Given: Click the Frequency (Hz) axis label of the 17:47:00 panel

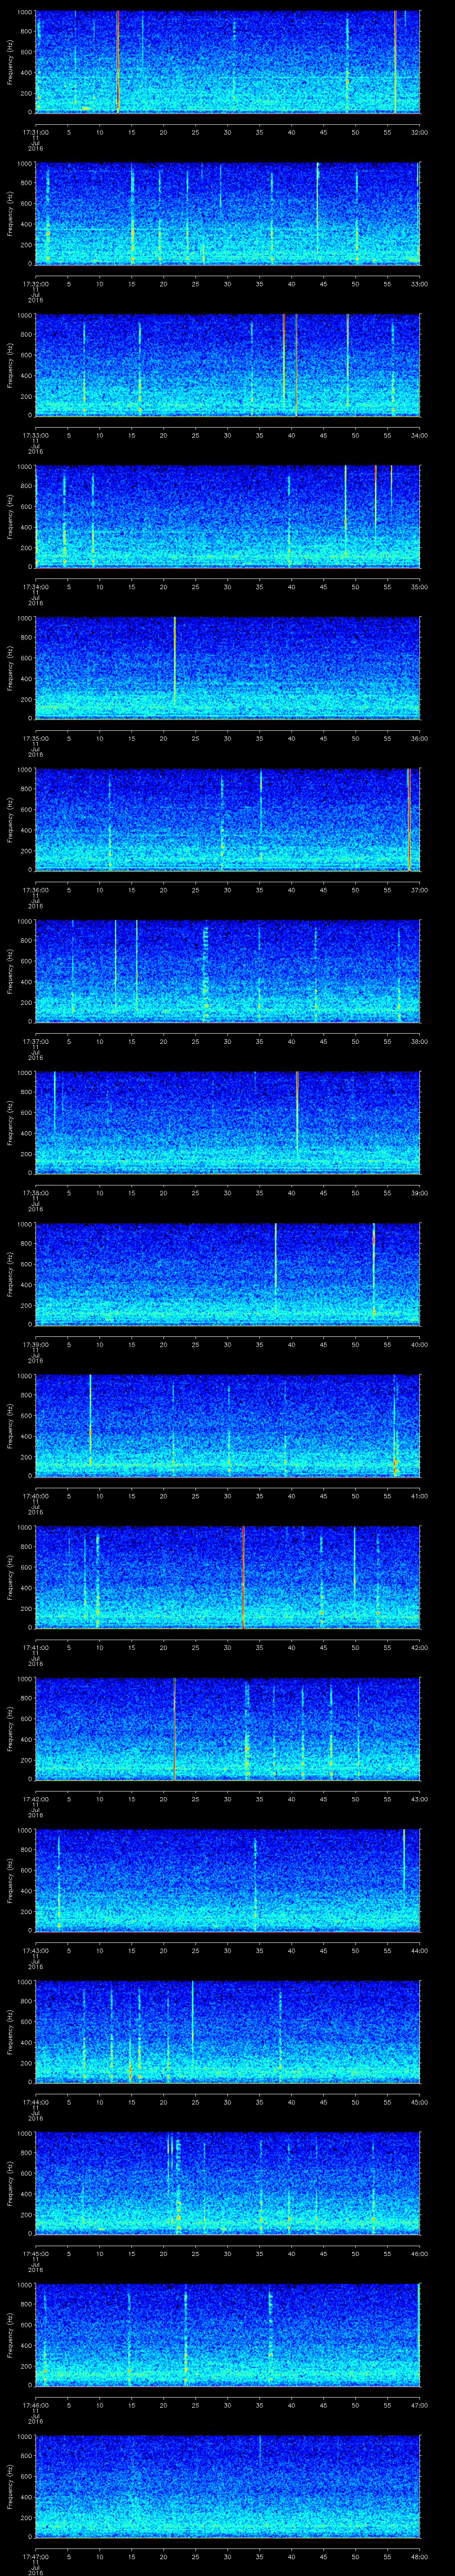Looking at the screenshot, I should coord(10,2487).
